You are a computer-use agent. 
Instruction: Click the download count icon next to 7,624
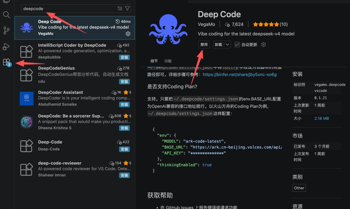227,25
